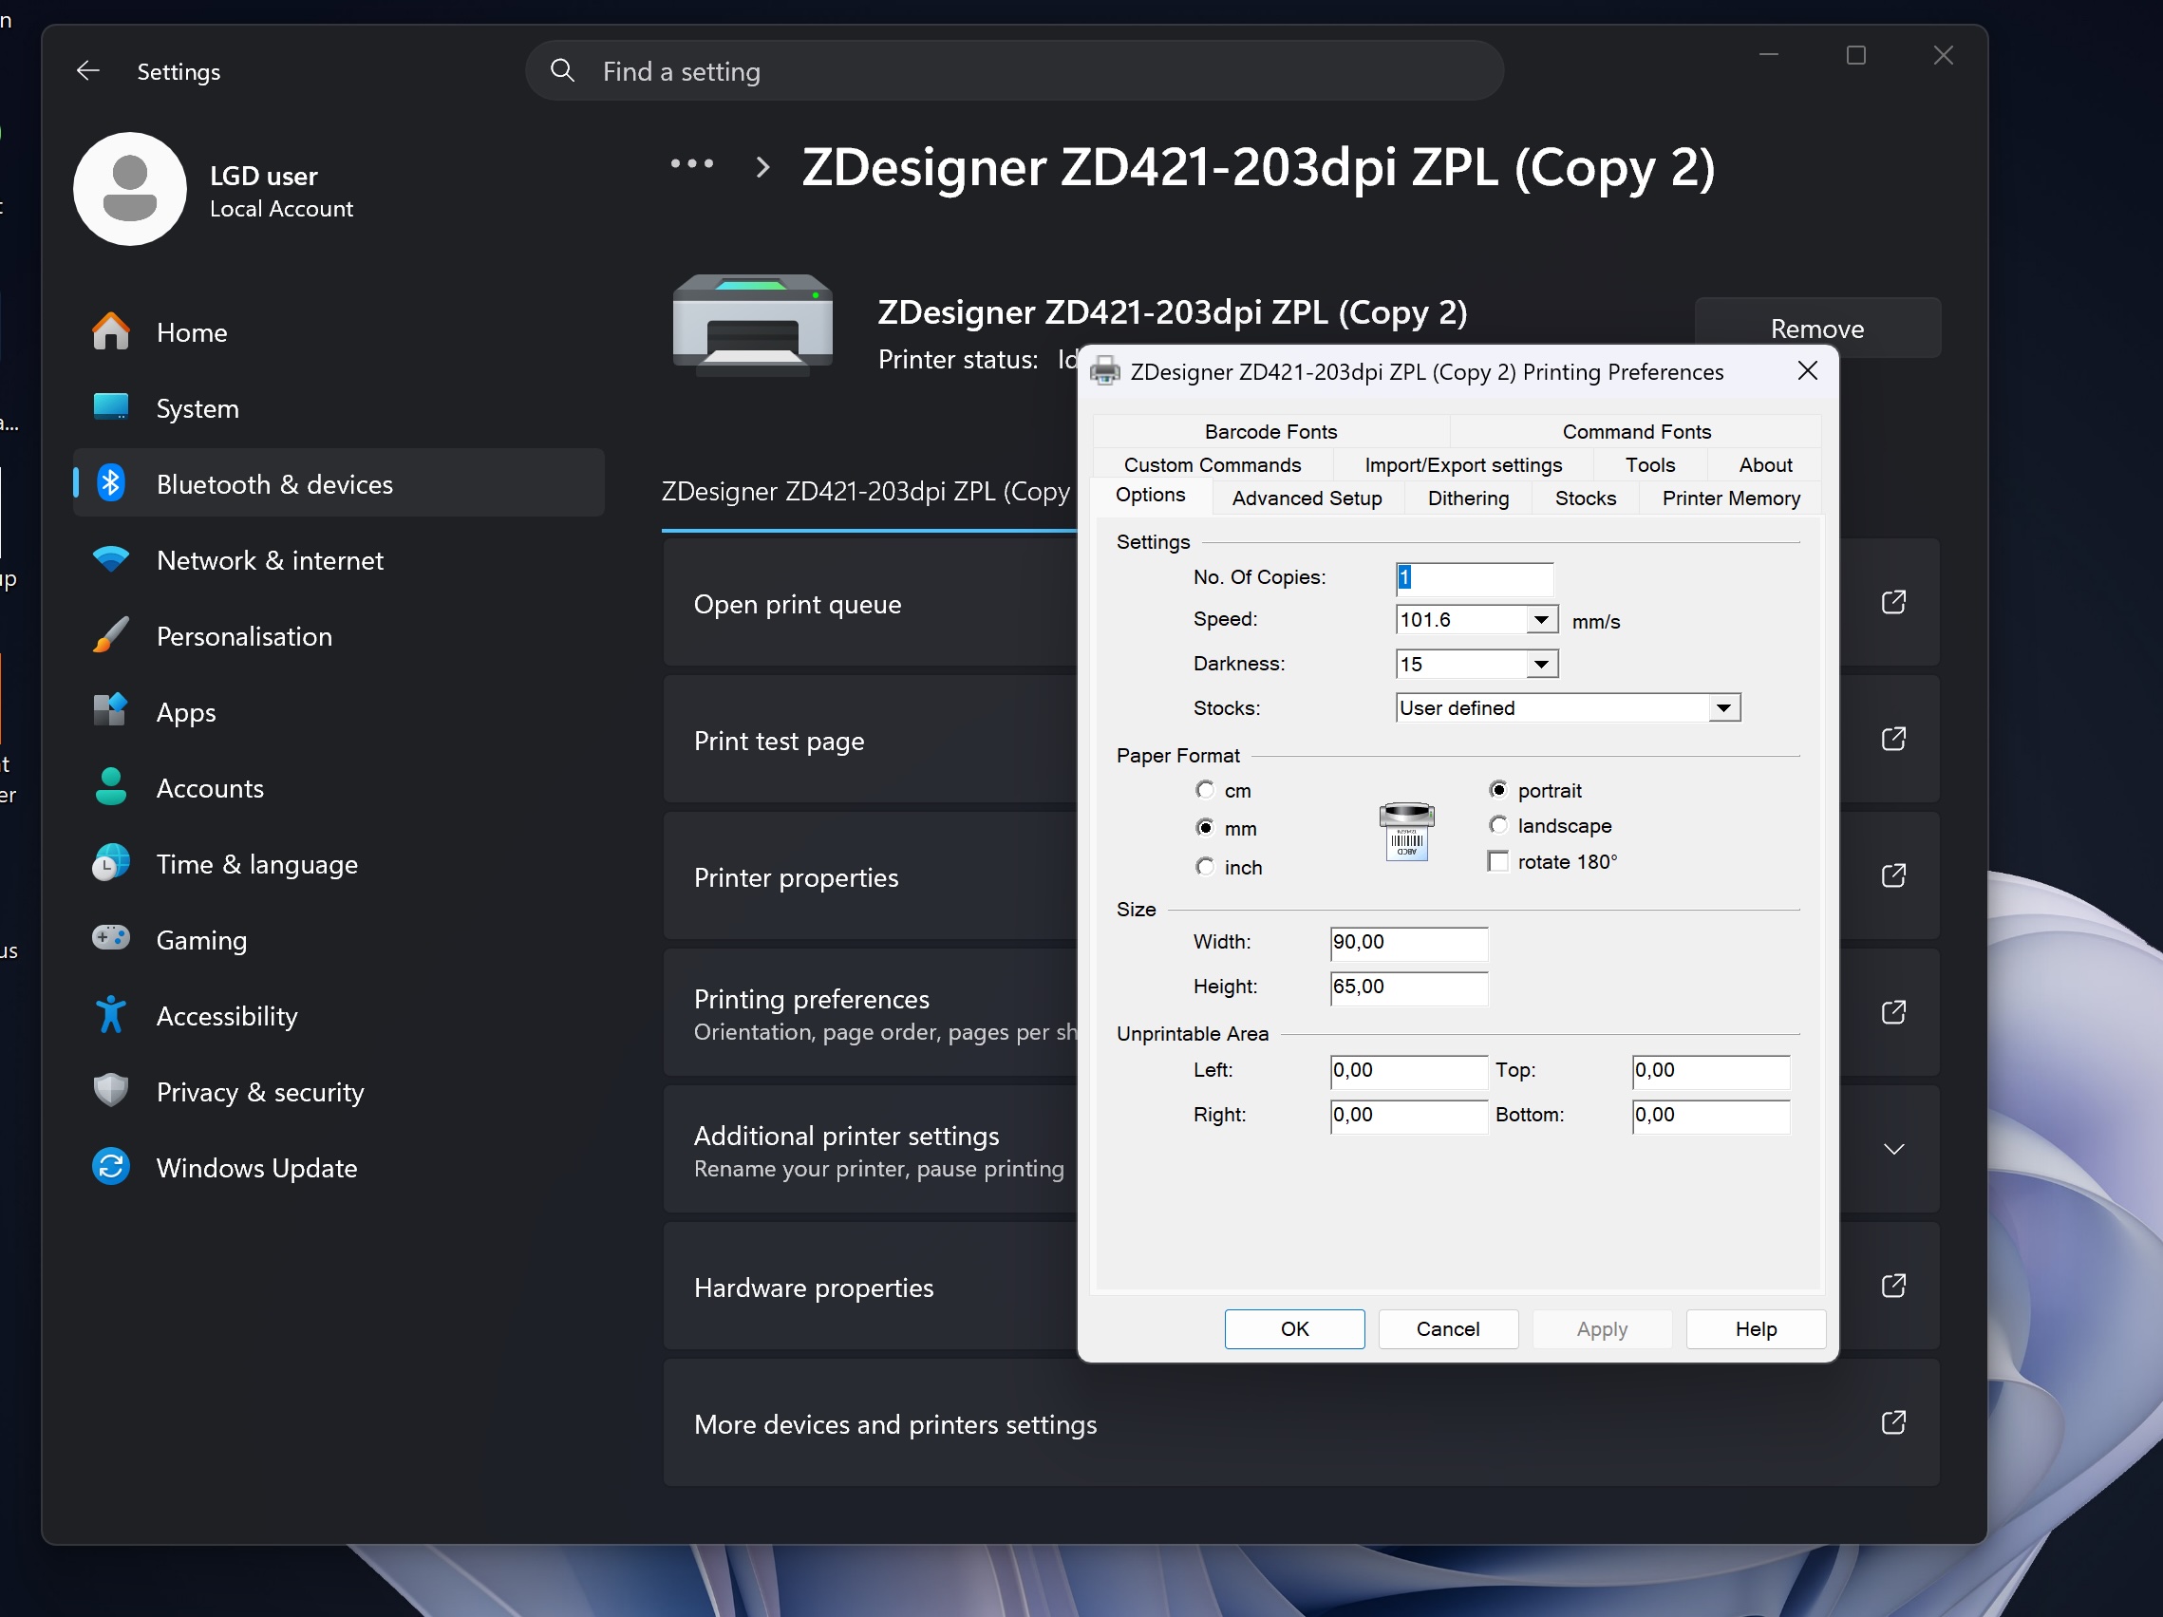
Task: Enable the rotate 180° checkbox
Action: pyautogui.click(x=1498, y=861)
